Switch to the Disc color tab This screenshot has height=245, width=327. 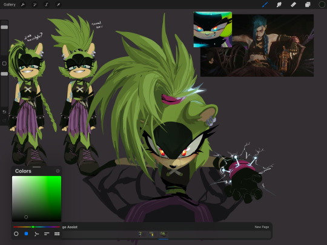[x=16, y=234]
